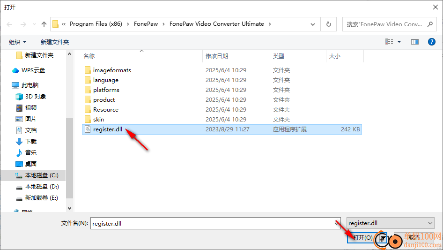Image resolution: width=443 pixels, height=250 pixels.
Task: Create a folder with 新建文件夹 button
Action: (x=54, y=42)
